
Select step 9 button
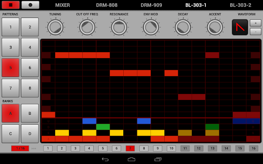coord(158,148)
